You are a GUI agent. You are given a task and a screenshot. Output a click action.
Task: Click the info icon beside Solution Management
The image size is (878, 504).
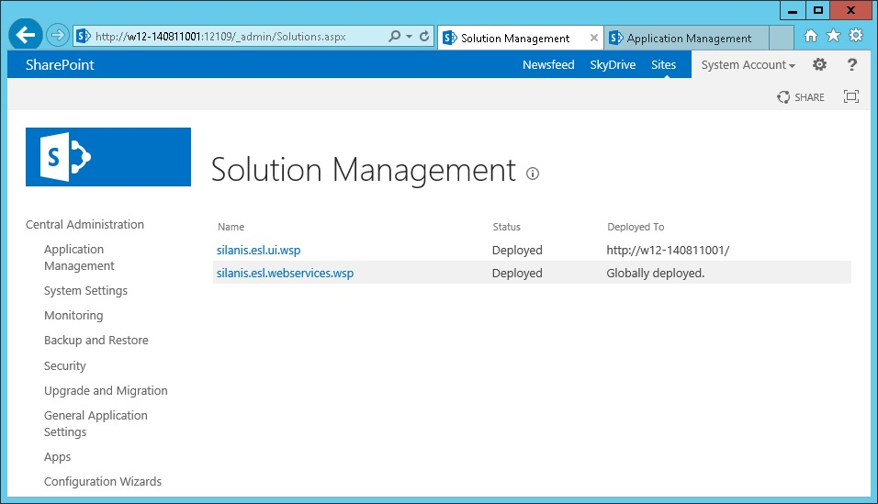coord(533,173)
